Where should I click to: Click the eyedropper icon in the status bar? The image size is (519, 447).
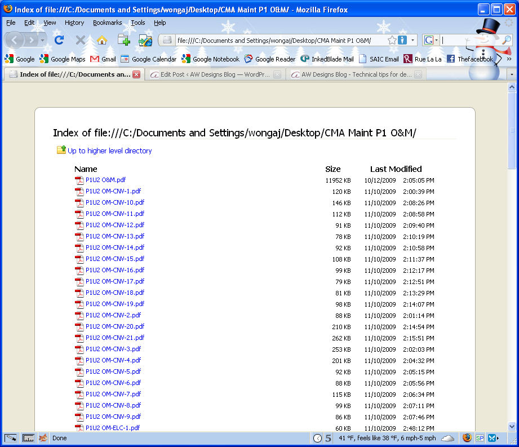[11, 438]
